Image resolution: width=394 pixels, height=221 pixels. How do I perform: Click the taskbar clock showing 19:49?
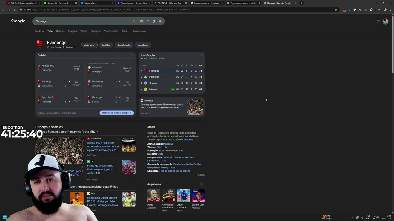tap(386, 217)
